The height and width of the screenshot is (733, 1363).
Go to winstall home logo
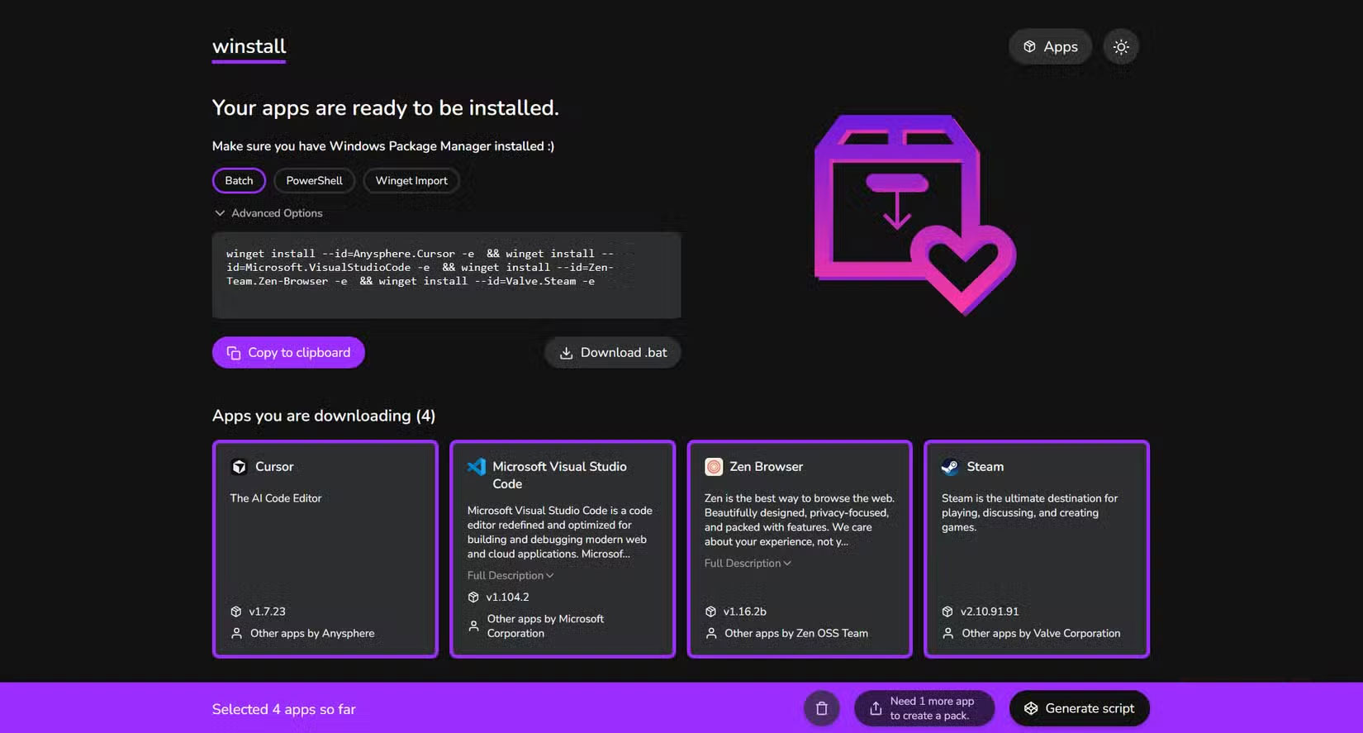click(249, 47)
